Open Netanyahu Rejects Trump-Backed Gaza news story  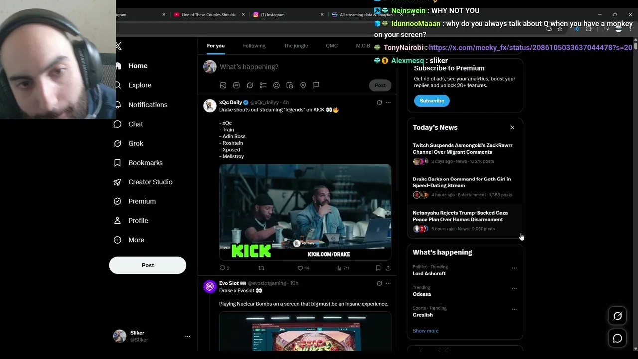(x=460, y=216)
